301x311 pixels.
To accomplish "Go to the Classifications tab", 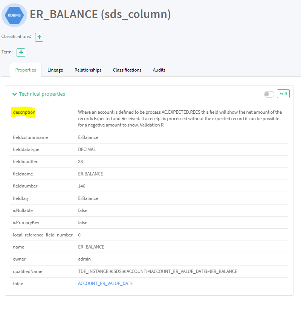I will point(127,70).
